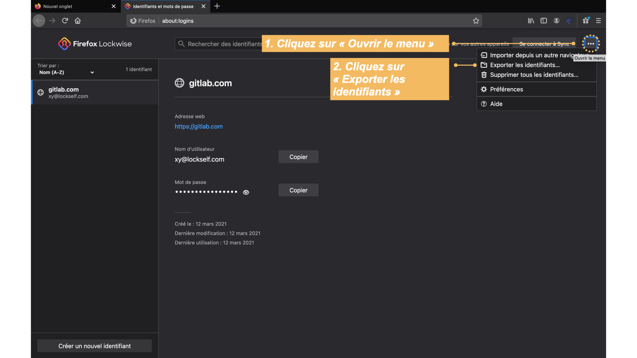Image resolution: width=637 pixels, height=358 pixels.
Task: Toggle the sidebars toolbar icon
Action: 543,21
